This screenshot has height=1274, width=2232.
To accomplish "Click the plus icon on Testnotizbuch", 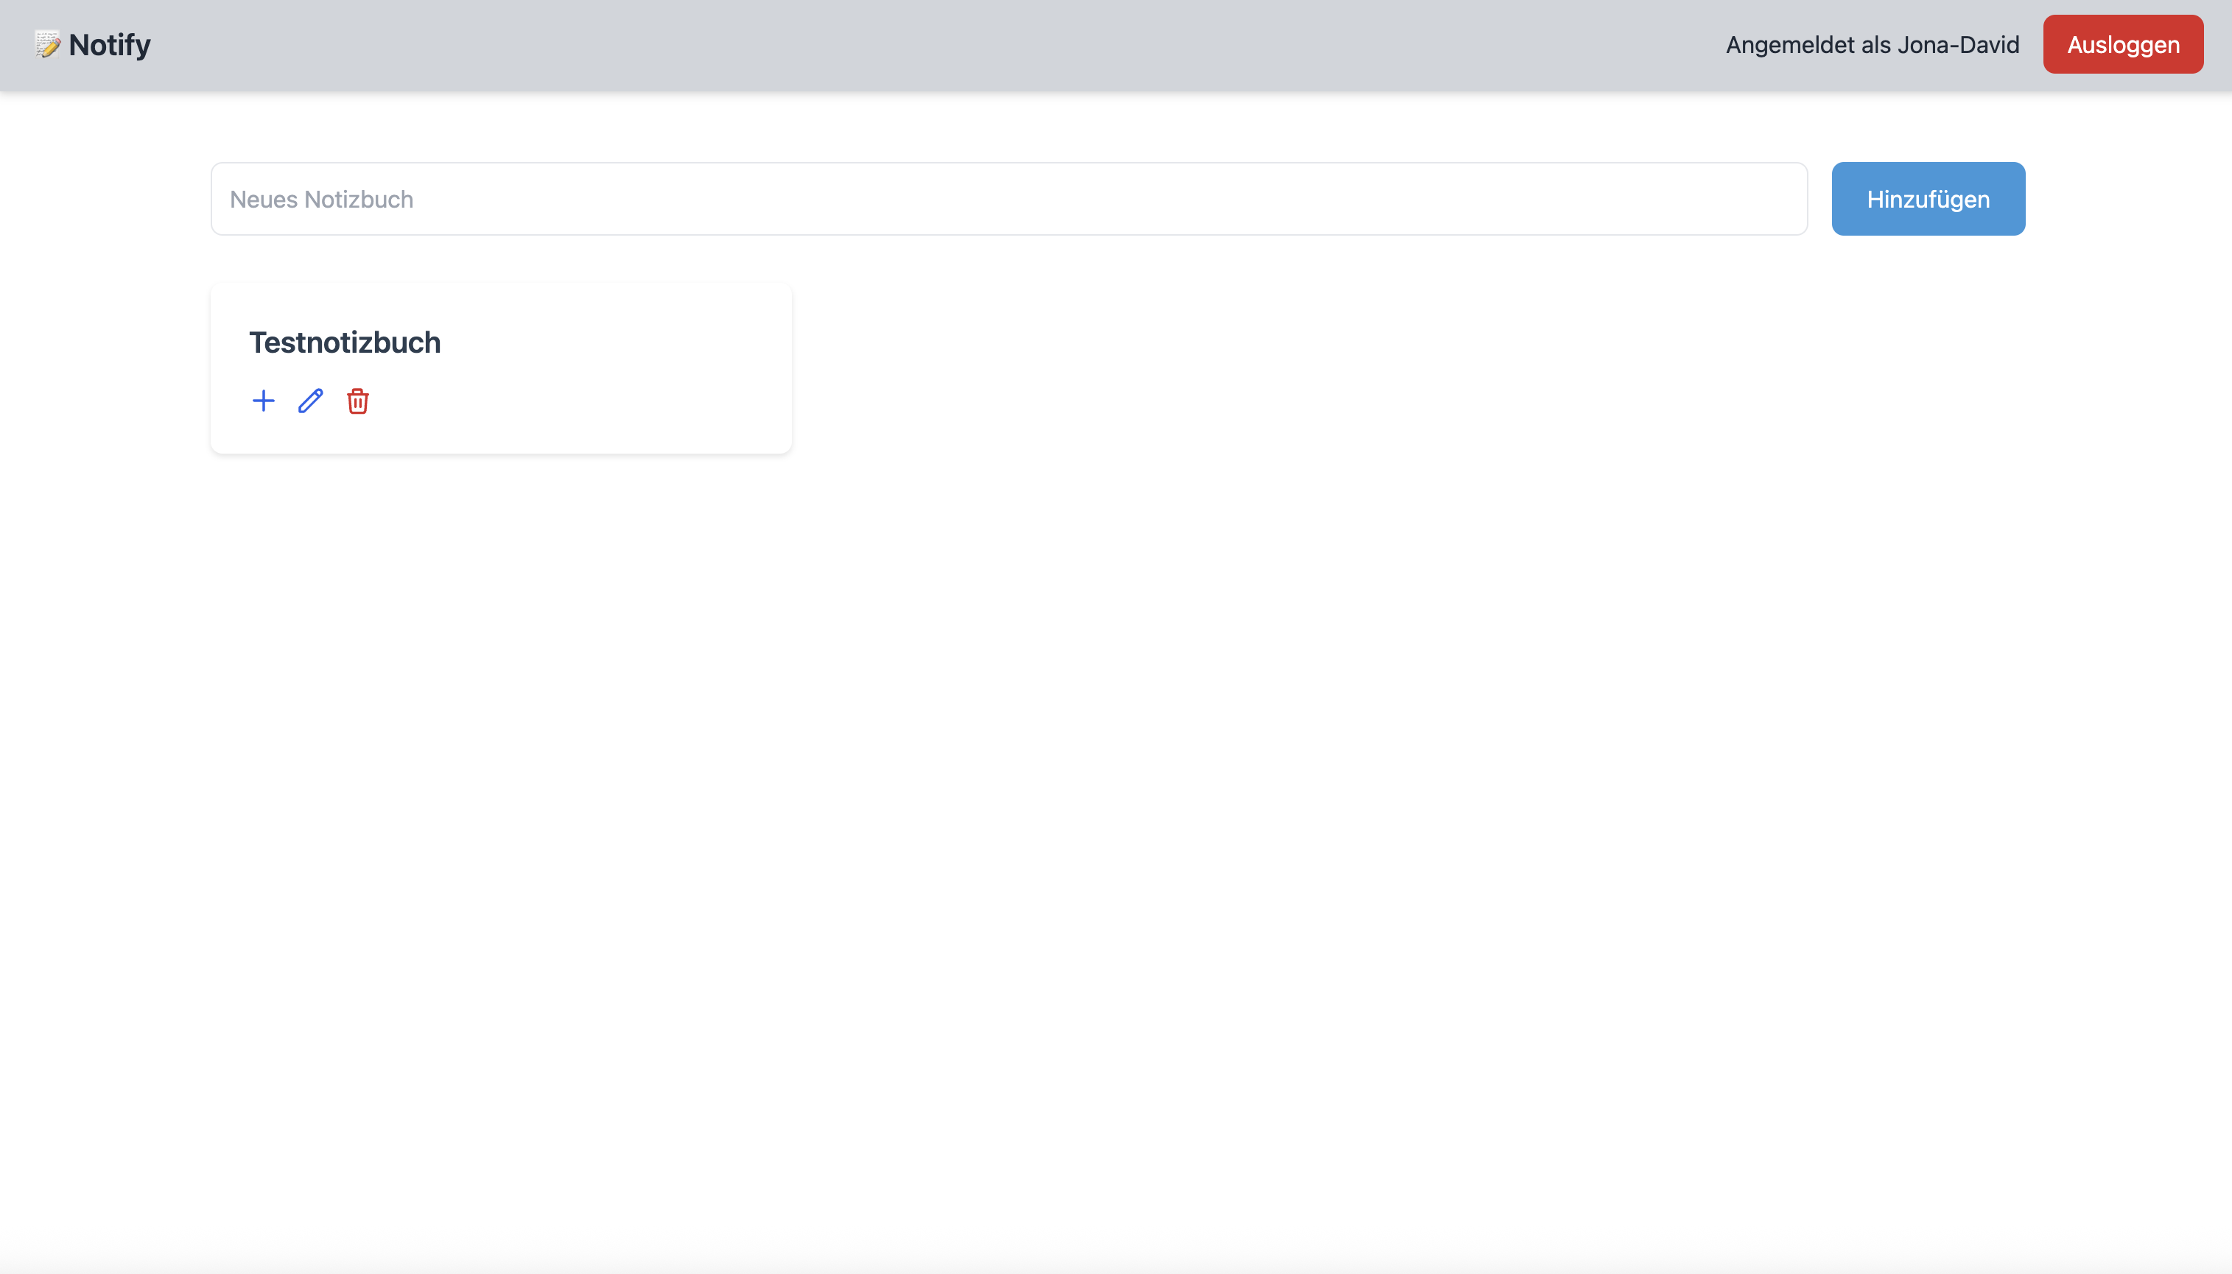I will click(264, 401).
